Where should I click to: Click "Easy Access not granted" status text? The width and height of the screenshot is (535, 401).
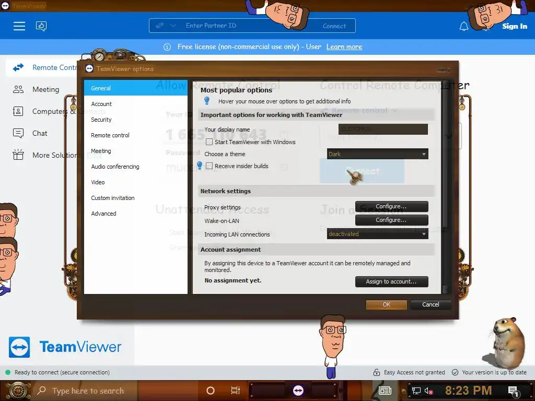(x=414, y=372)
